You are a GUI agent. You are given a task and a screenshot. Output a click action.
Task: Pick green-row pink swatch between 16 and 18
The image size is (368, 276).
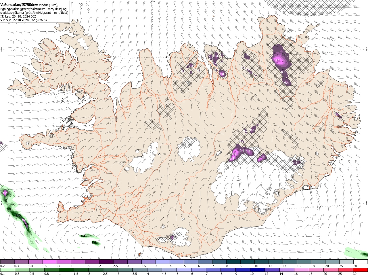pos(301,270)
